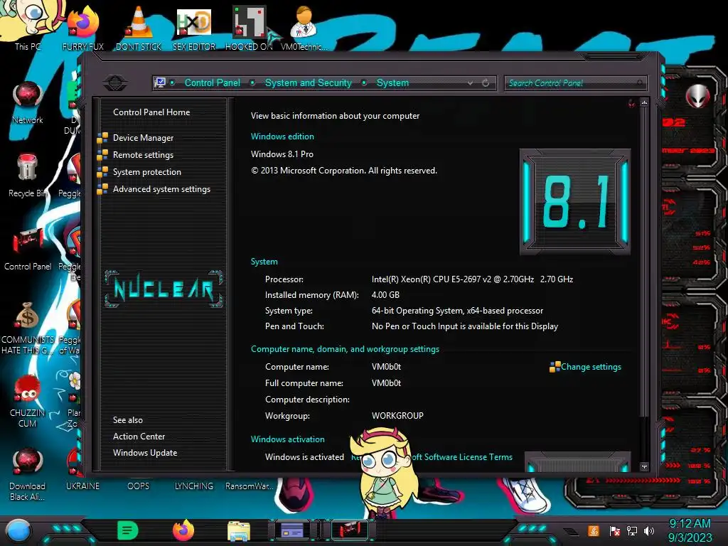Select the 4.00 GB installed memory value
Viewport: 728px width, 546px height.
tap(385, 295)
